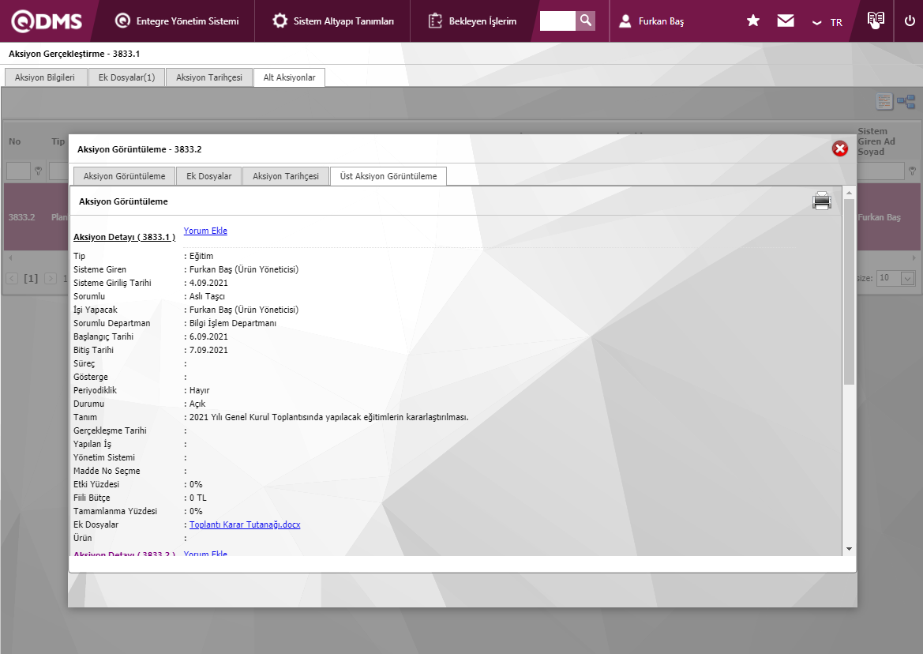
Task: Select the Üst Aksiyon Görüntüleme tab
Action: pyautogui.click(x=388, y=176)
